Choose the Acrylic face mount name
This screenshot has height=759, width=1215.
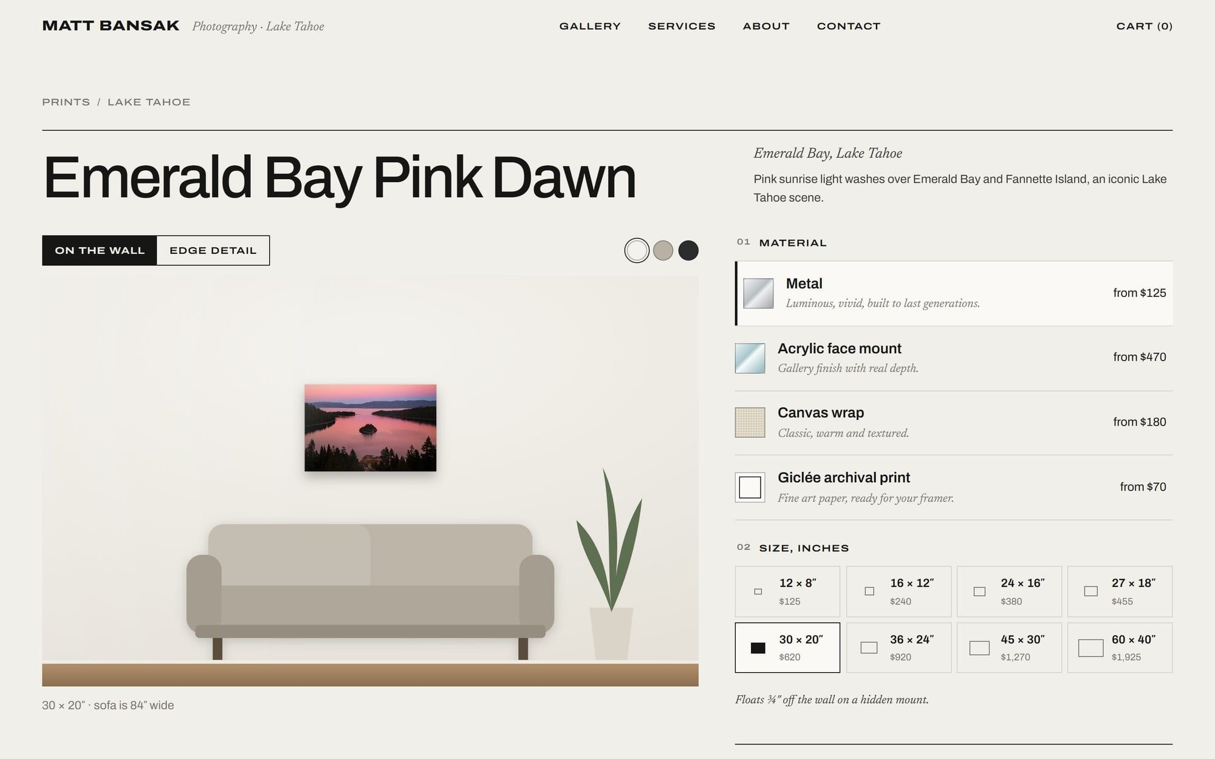pyautogui.click(x=839, y=349)
